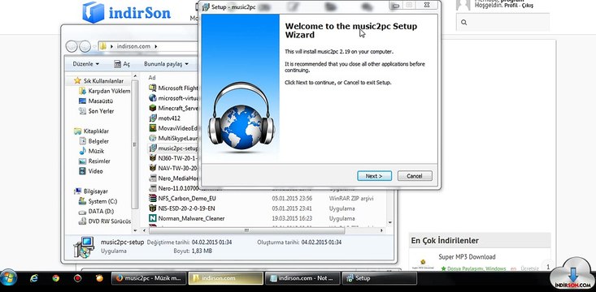This screenshot has width=596, height=292.
Task: Select Belgeler library in sidebar
Action: click(94, 141)
